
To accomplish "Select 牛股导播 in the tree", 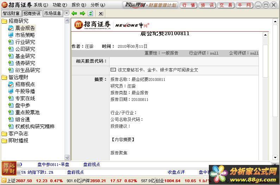I will coord(25,91).
